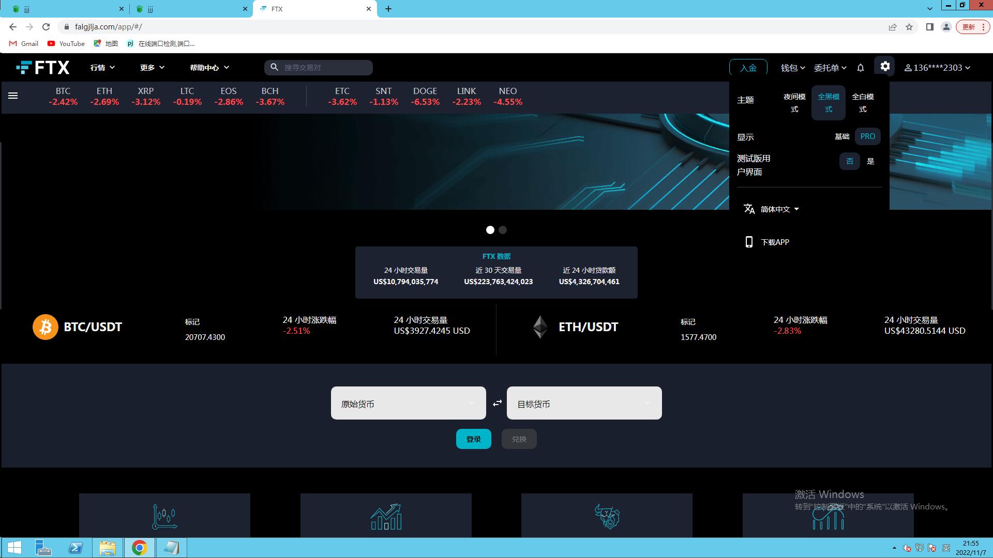Click the 下载APP link
Image resolution: width=993 pixels, height=558 pixels.
(x=775, y=242)
